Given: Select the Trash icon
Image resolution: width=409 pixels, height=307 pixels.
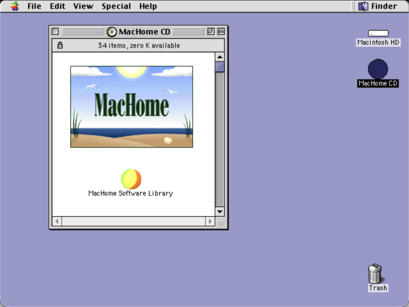Looking at the screenshot, I should [x=375, y=273].
